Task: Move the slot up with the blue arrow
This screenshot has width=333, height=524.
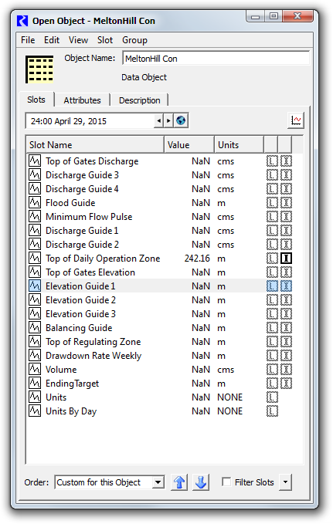Action: click(x=179, y=482)
